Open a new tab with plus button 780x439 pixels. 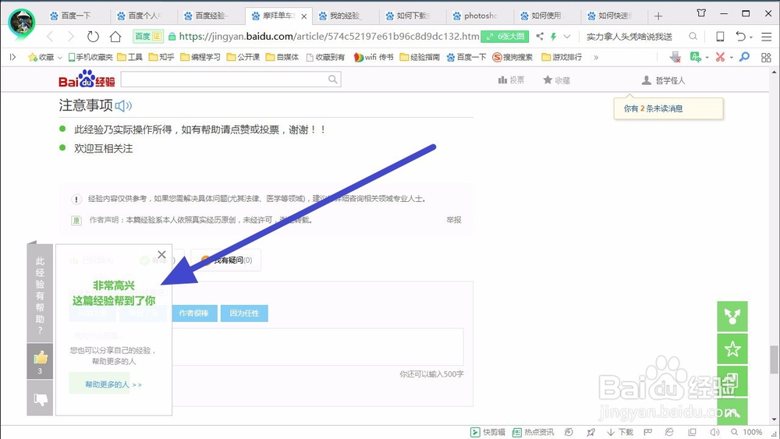(x=658, y=16)
